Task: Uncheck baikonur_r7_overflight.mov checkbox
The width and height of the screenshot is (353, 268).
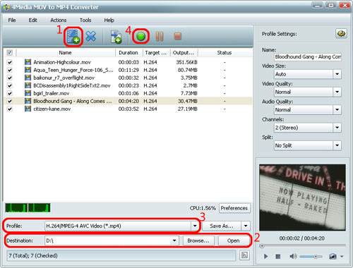Action: pos(10,78)
